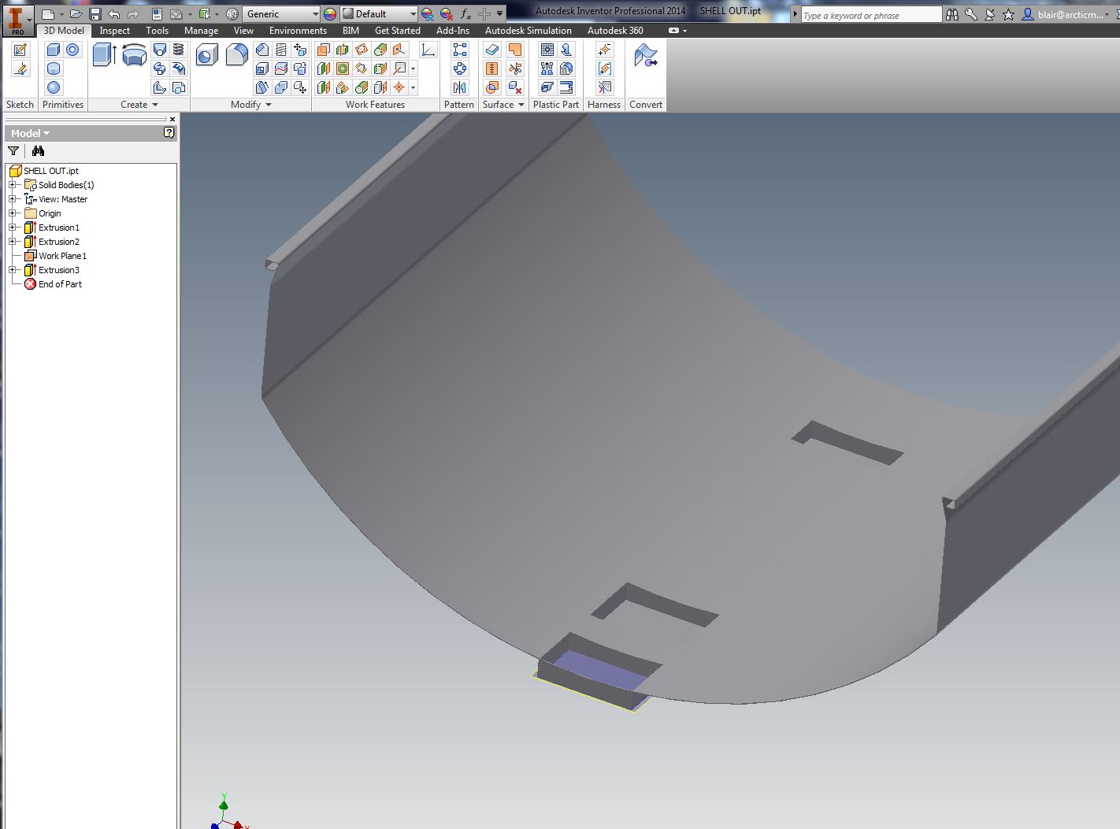Click the Convert to Sheet Metal icon
1120x829 pixels.
coord(646,56)
